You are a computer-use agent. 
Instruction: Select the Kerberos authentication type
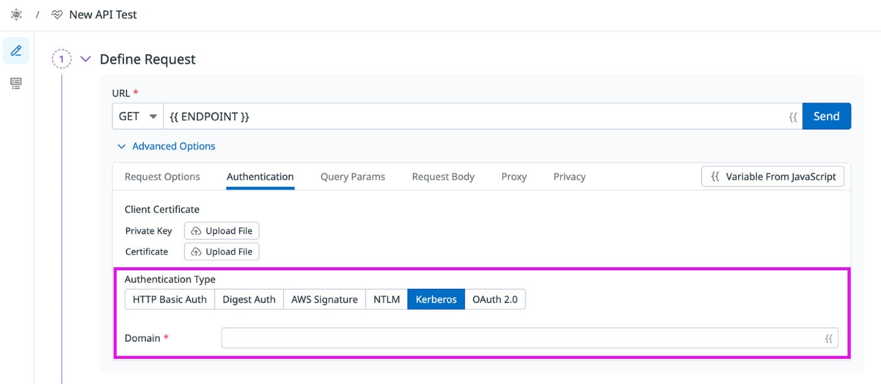[x=435, y=299]
